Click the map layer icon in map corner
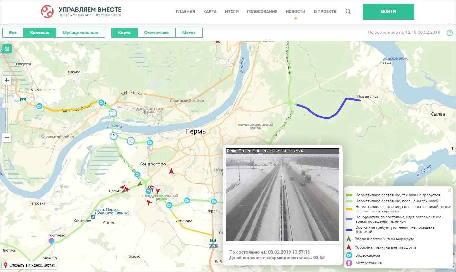Screen dimensions: 456x272 tap(7, 49)
